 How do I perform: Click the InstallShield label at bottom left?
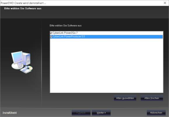(10, 113)
